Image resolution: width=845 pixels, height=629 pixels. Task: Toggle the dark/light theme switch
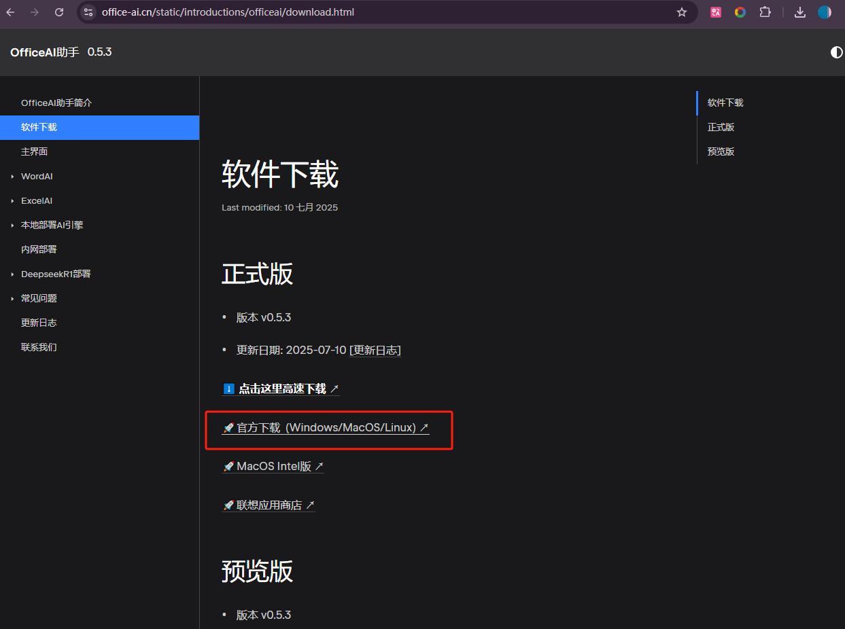click(x=837, y=52)
